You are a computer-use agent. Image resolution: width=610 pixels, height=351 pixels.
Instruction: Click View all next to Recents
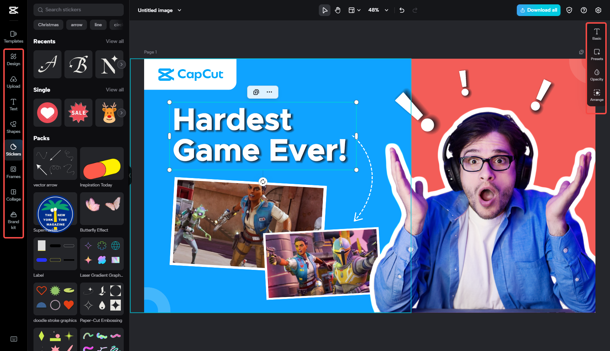point(114,41)
